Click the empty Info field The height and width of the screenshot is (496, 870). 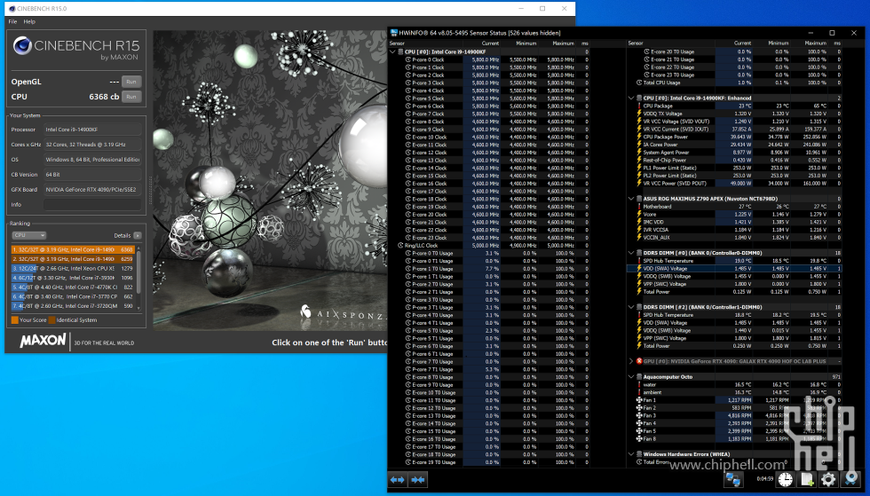coord(92,204)
